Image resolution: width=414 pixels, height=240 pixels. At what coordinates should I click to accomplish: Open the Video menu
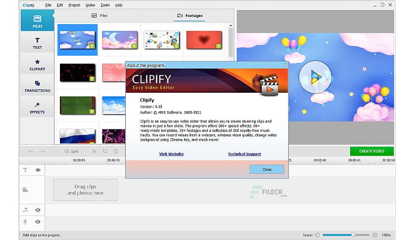(x=90, y=5)
